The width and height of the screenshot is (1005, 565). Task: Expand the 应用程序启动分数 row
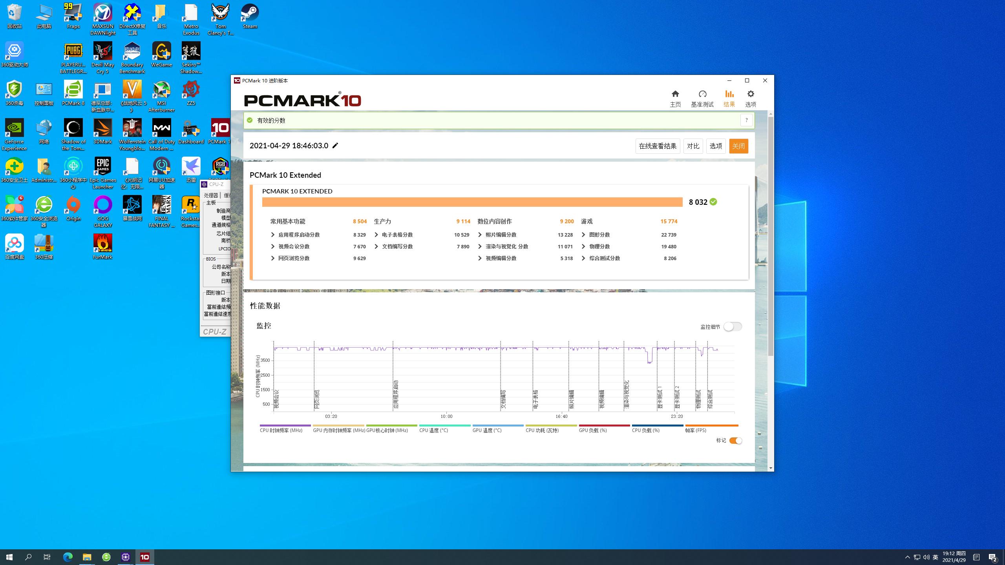(273, 235)
